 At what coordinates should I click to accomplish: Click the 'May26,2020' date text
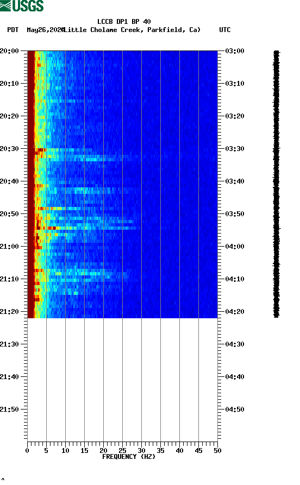click(45, 30)
